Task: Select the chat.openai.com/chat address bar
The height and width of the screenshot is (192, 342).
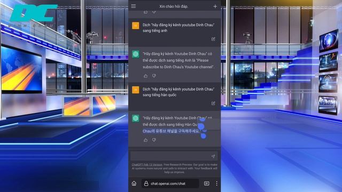Action: (x=170, y=183)
